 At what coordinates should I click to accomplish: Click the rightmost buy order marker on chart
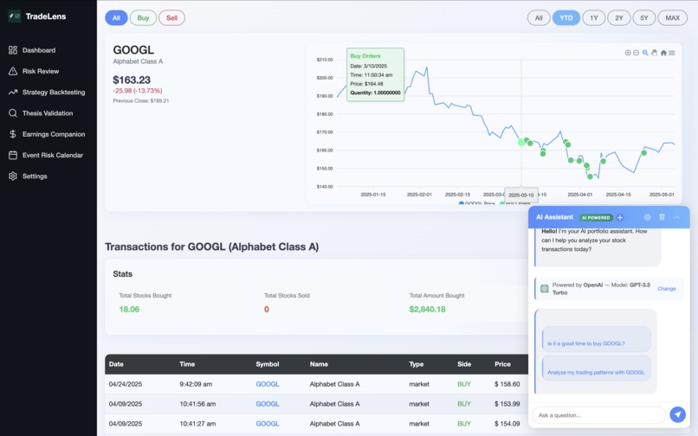[x=643, y=152]
